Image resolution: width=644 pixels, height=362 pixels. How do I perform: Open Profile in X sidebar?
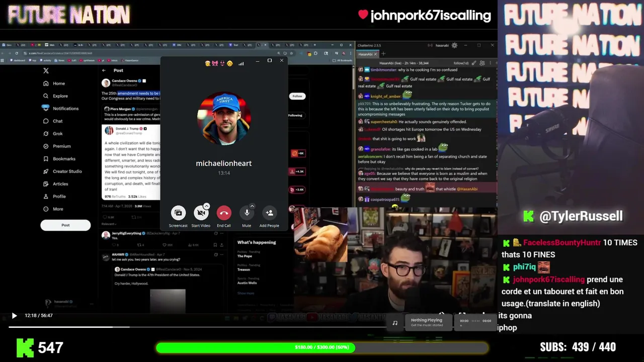(x=54, y=197)
